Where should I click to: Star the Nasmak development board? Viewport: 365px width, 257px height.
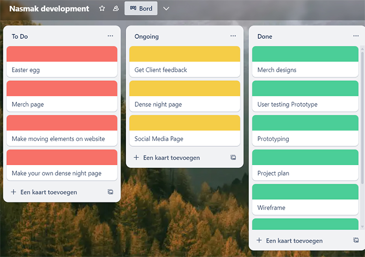coord(102,9)
